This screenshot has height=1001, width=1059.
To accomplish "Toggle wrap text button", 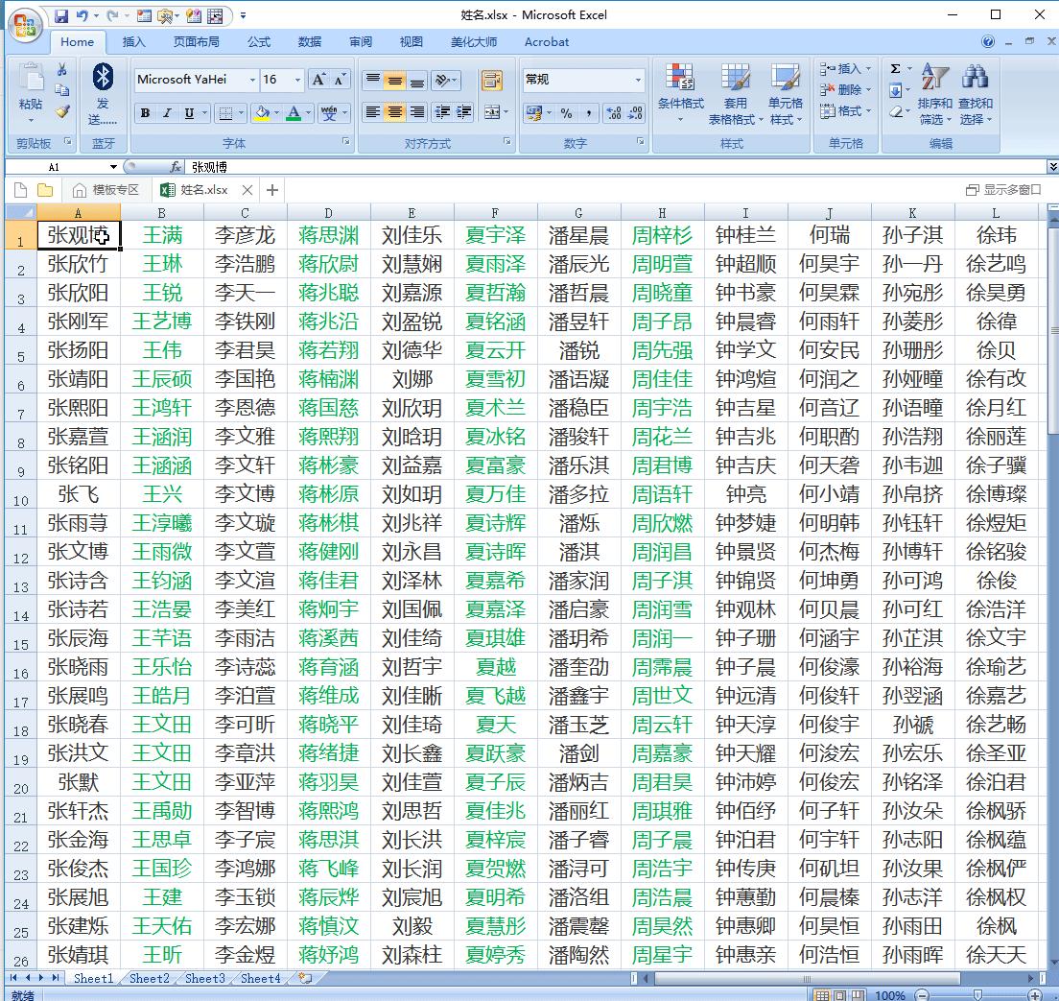I will (491, 81).
